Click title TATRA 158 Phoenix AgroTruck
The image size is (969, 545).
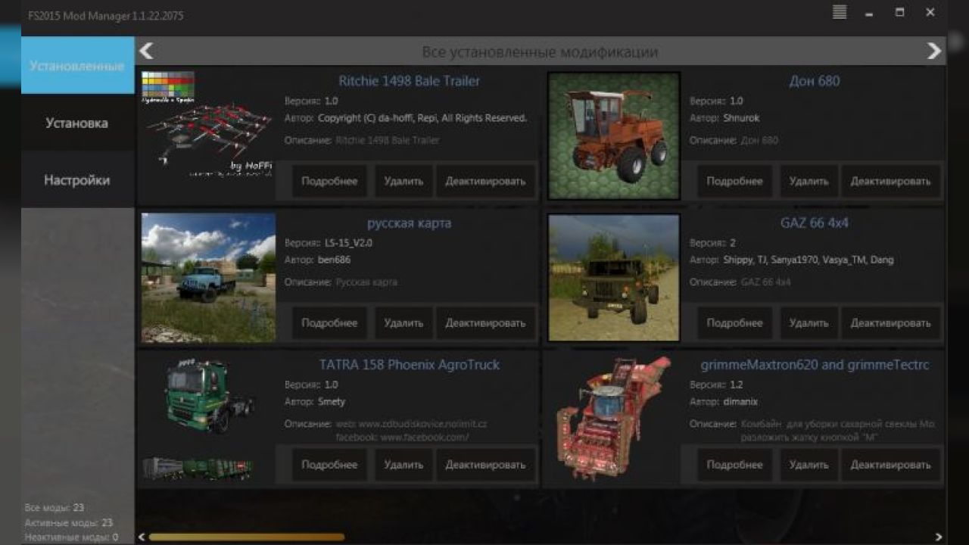click(x=409, y=365)
